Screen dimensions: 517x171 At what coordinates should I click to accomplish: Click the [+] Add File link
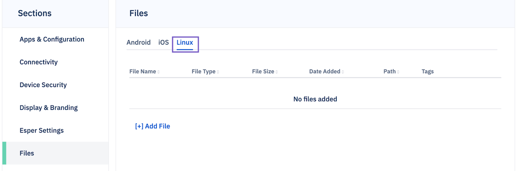[153, 126]
